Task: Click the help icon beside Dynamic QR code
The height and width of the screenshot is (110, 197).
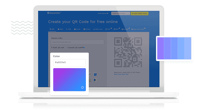Action: coord(84,48)
